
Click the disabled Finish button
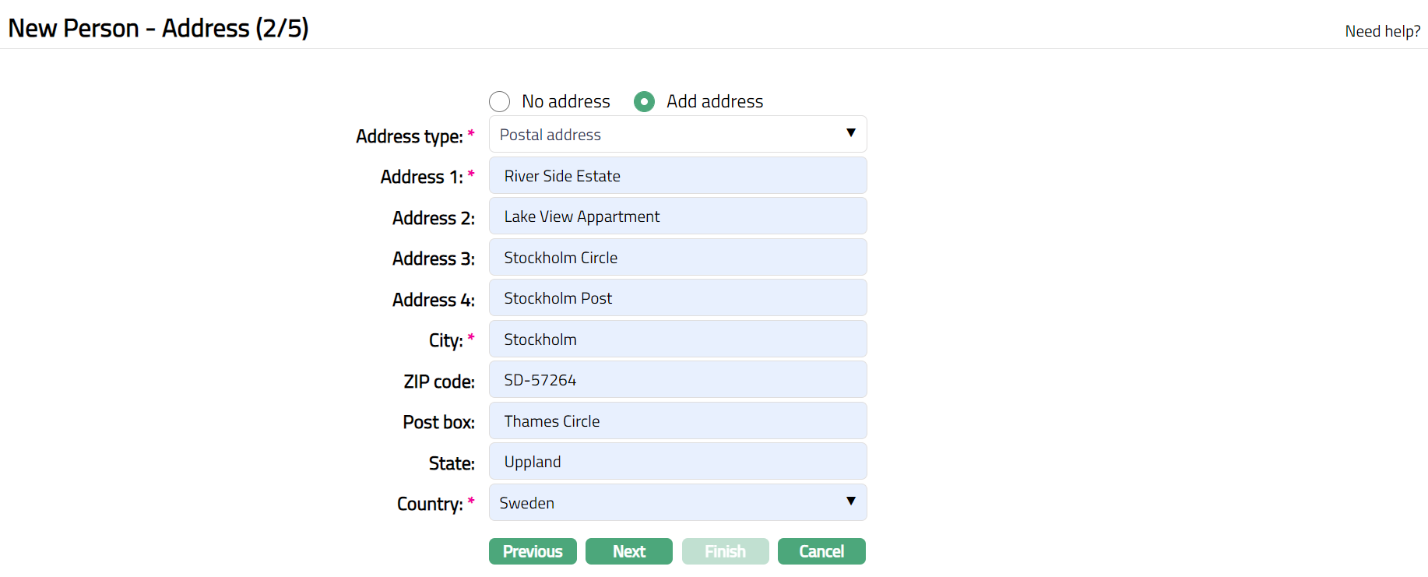tap(725, 551)
